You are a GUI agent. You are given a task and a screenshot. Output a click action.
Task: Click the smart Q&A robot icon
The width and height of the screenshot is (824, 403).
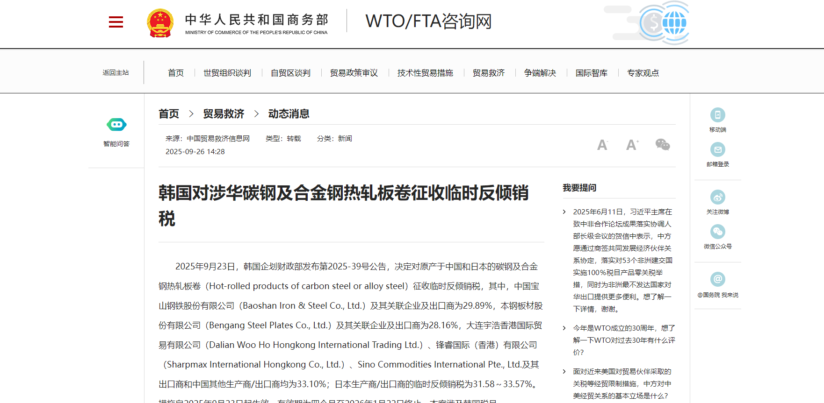(116, 125)
